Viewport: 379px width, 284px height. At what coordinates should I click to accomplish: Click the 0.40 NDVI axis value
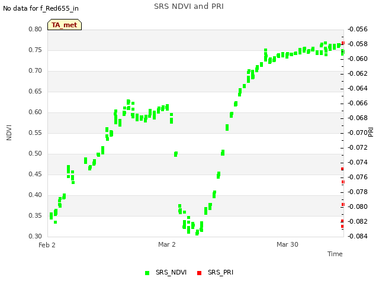36,195
